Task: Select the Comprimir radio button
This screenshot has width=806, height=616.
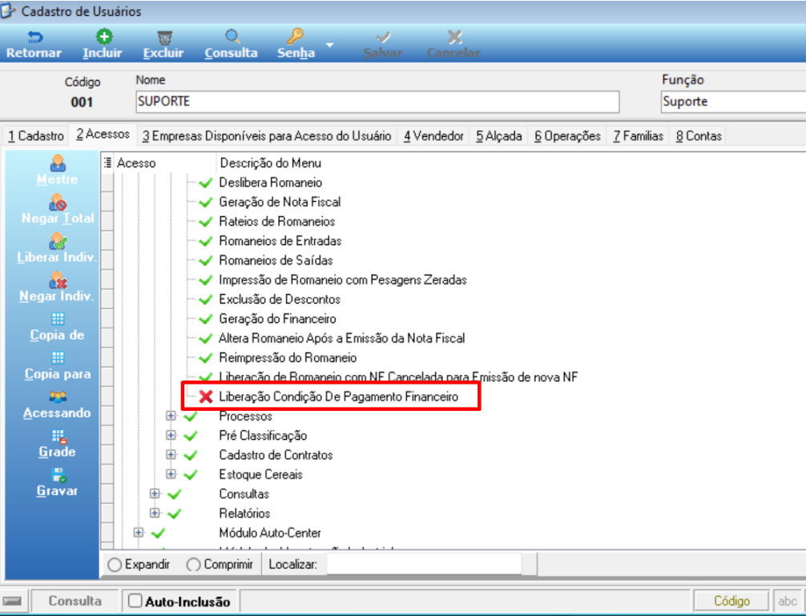Action: point(193,565)
